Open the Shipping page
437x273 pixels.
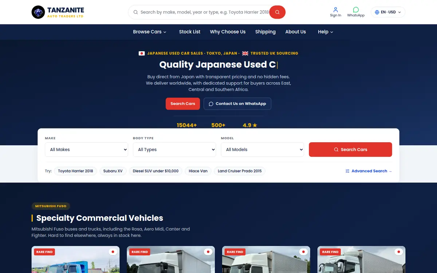pyautogui.click(x=265, y=32)
